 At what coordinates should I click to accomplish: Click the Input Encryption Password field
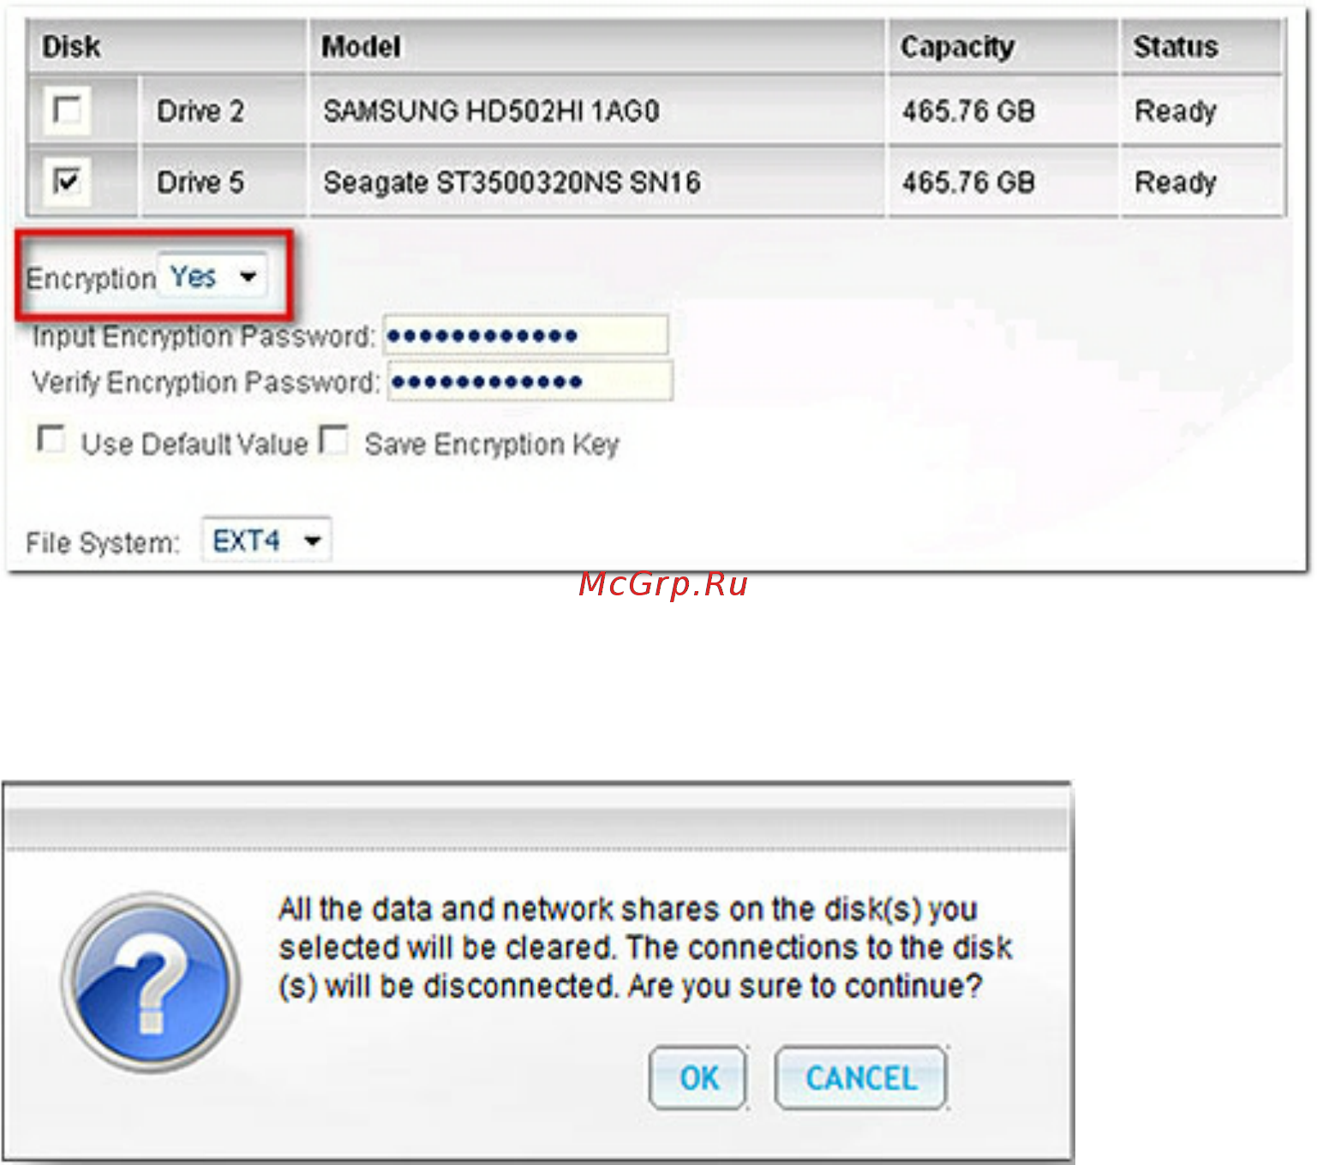tap(525, 335)
